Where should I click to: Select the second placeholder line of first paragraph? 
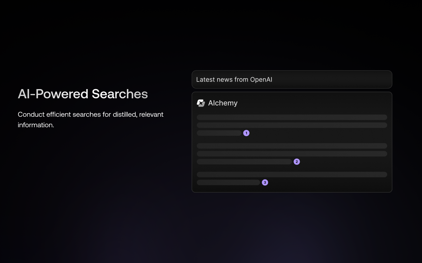[292, 125]
